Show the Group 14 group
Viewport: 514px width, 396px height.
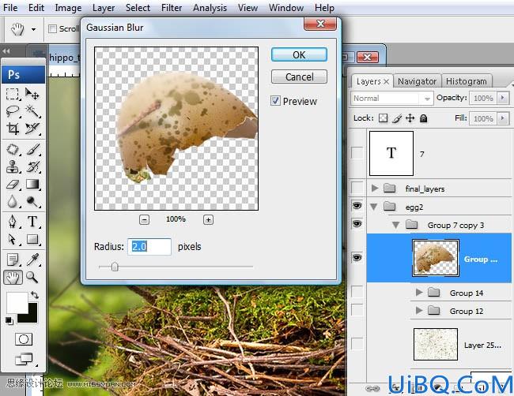[x=357, y=292]
